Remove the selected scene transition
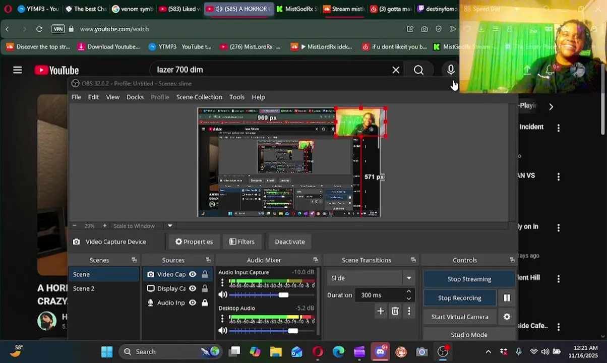The height and width of the screenshot is (363, 607). click(395, 312)
